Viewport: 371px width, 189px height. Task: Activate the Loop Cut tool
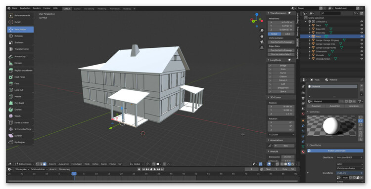(20, 90)
